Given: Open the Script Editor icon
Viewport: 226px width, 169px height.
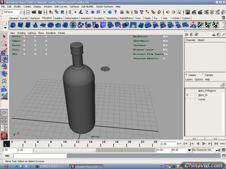Looking at the screenshot, I should click(223, 156).
